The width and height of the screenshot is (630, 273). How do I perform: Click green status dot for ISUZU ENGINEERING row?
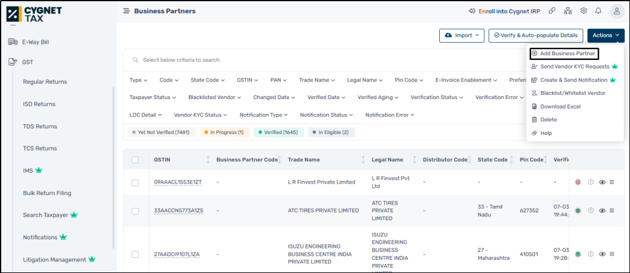pyautogui.click(x=578, y=254)
